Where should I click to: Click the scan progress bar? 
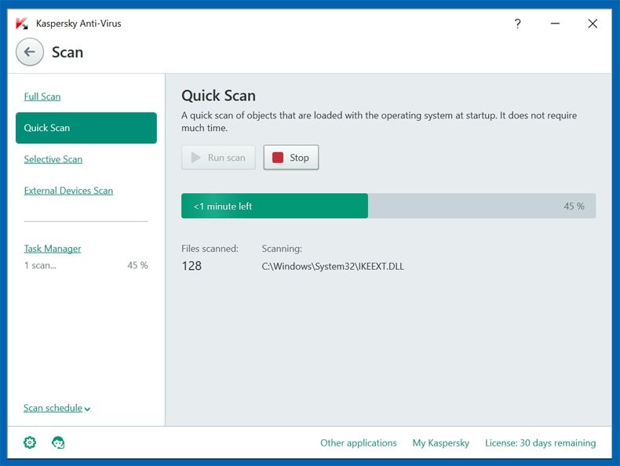click(x=388, y=206)
